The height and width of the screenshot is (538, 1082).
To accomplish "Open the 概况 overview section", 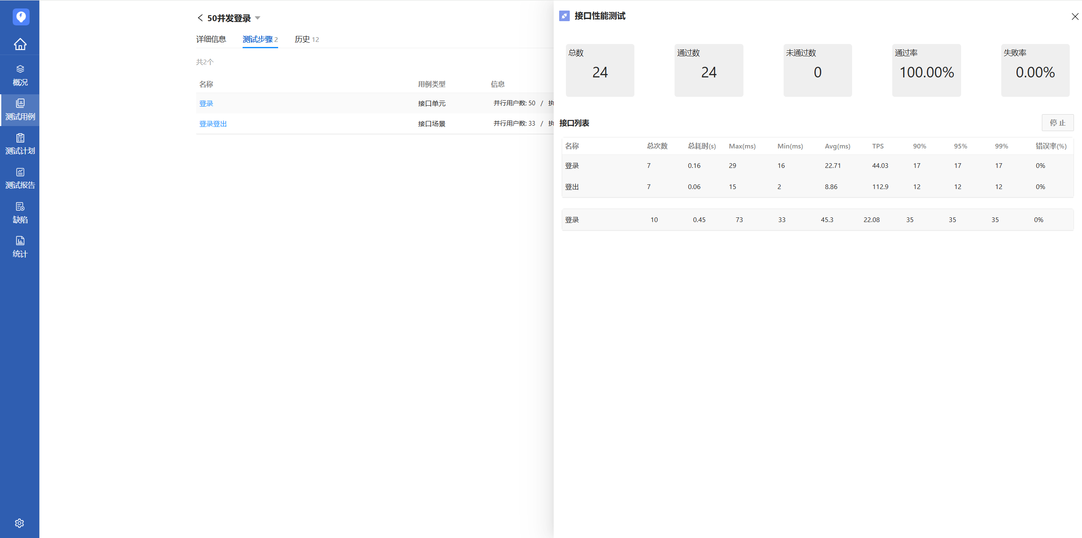I will 20,75.
